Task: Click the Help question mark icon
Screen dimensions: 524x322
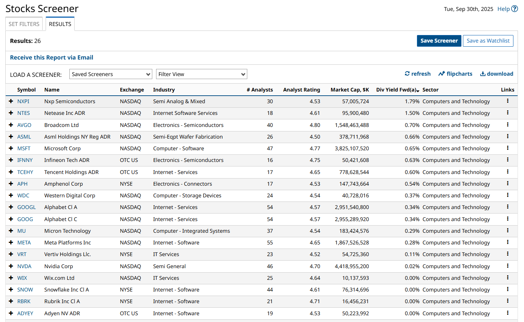Action: click(x=515, y=9)
